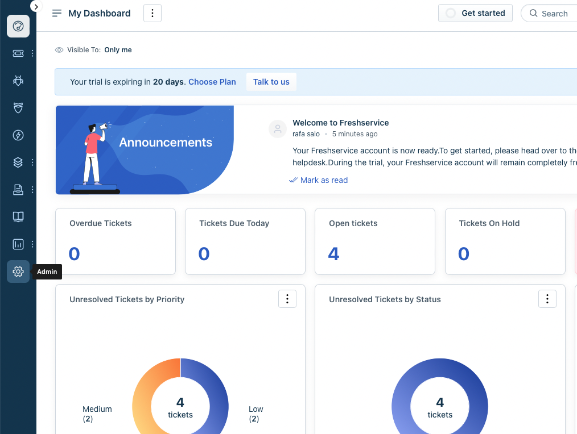Open the Changes shield icon in sidebar
The height and width of the screenshot is (434, 577).
(x=18, y=108)
